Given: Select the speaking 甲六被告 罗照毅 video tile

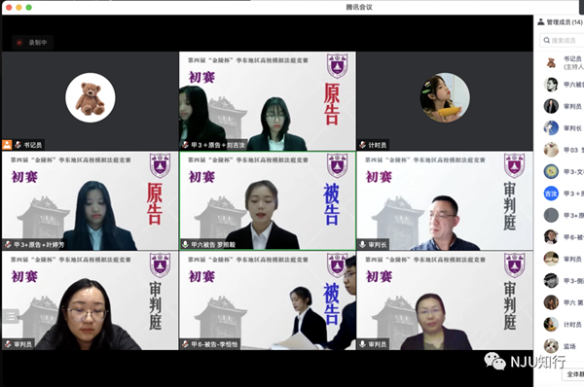Looking at the screenshot, I should pos(268,200).
